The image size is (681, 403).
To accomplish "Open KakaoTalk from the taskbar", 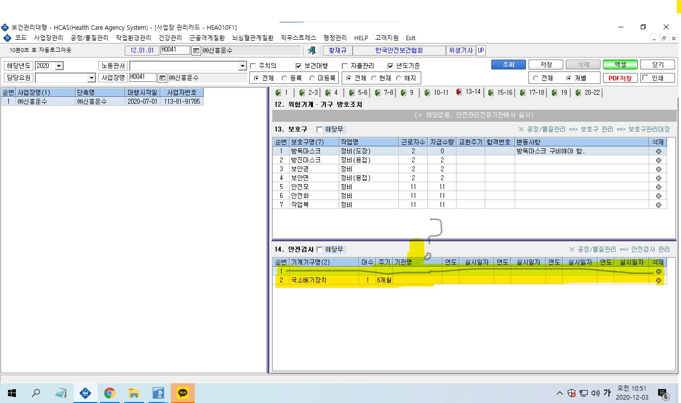I will click(183, 394).
